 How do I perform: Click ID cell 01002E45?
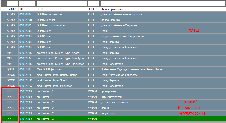coord(27,64)
